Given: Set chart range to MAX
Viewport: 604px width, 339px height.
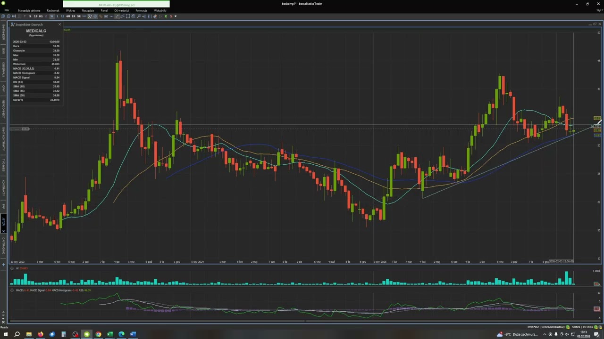Looking at the screenshot, I should click(84, 16).
